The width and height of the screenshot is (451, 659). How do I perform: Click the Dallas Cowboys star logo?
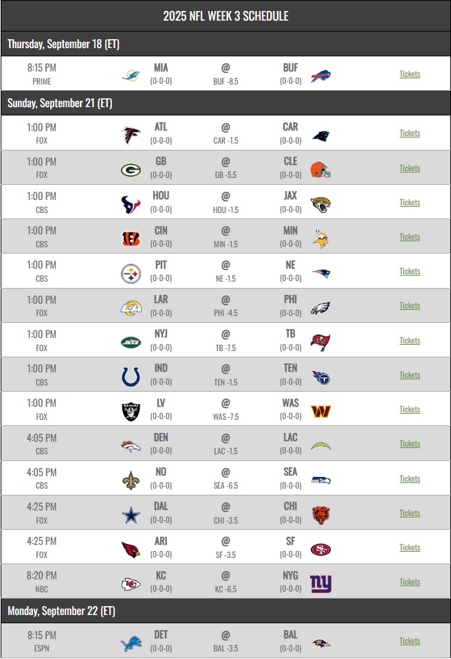131,515
